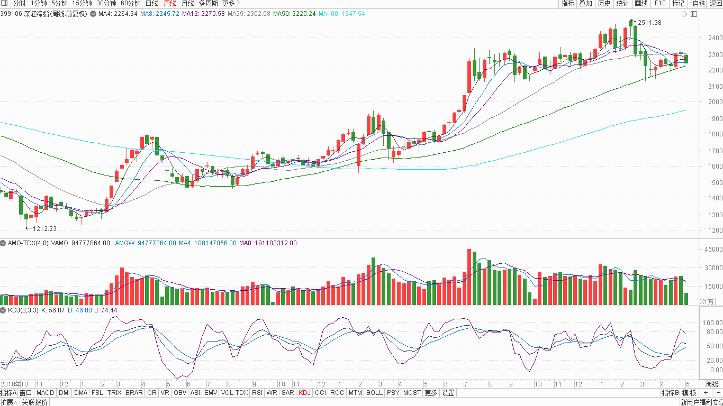Open 更多 in the indicator tab bar

[x=431, y=393]
